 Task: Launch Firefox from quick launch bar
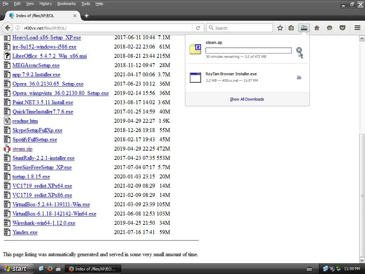click(50, 269)
